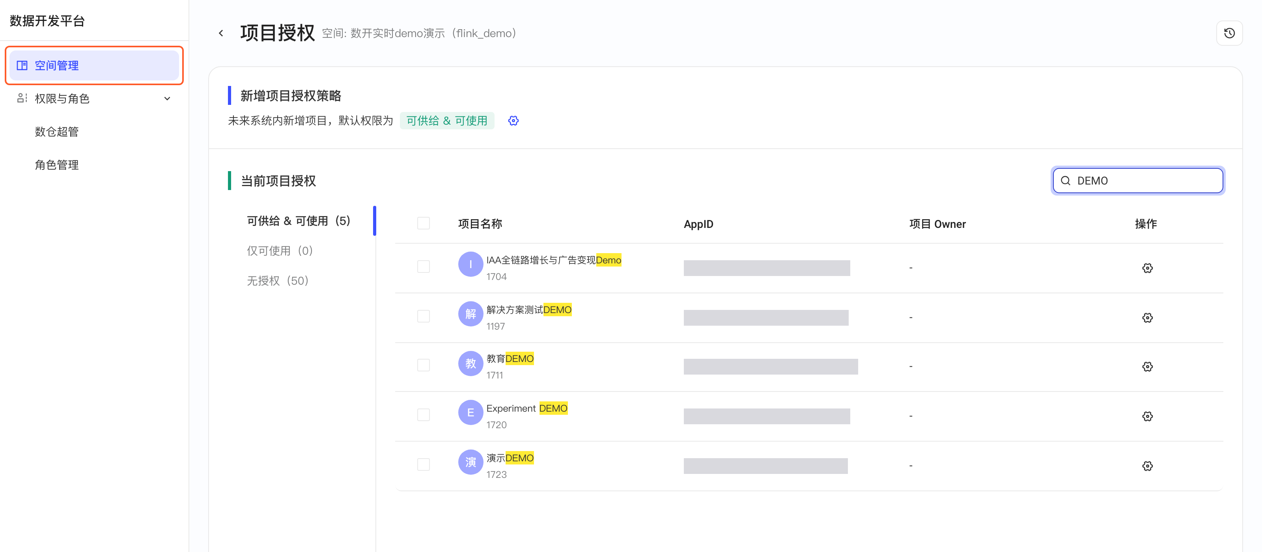Screen dimensions: 1262x552
Task: Open settings gear for 教育DEMO row
Action: click(x=1147, y=367)
